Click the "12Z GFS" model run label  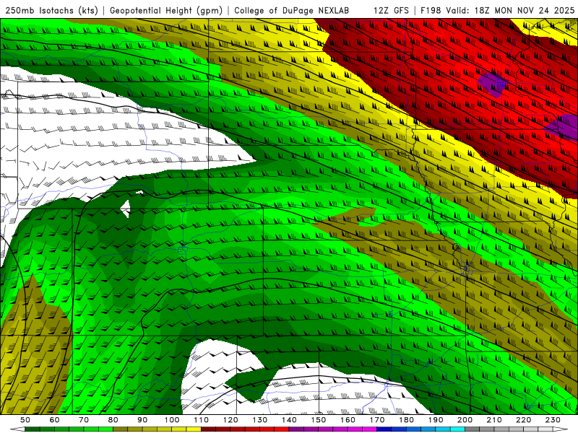click(x=391, y=11)
